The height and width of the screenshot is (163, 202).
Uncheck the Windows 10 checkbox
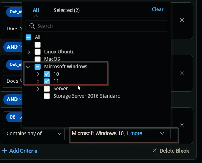pos(47,74)
